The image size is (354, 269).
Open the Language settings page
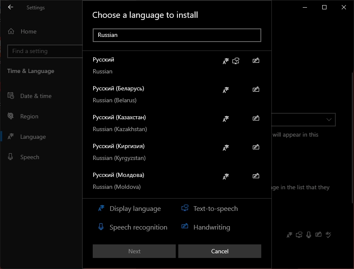tap(33, 137)
